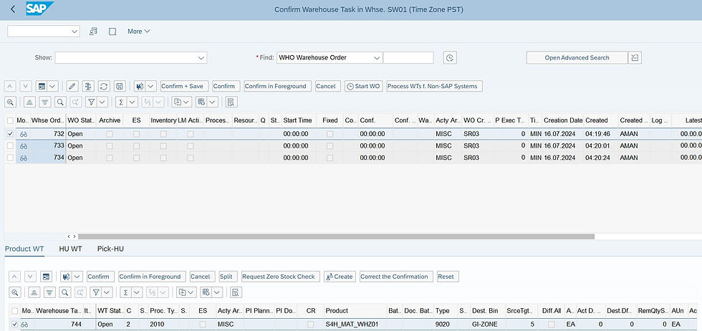The height and width of the screenshot is (331, 702).
Task: Toggle CR checkbox in warehouse task 744 row
Action: point(311,325)
